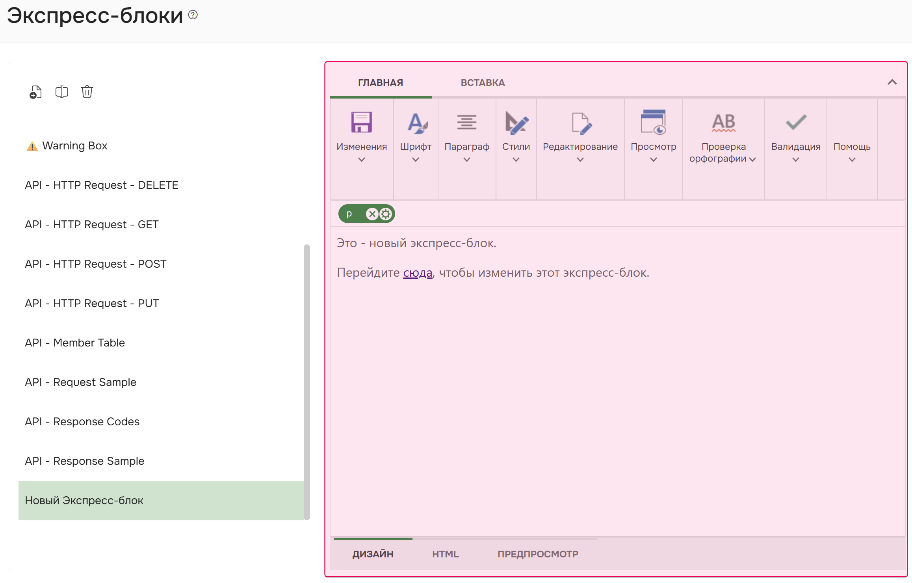Click the Стили styles icon

tap(516, 123)
